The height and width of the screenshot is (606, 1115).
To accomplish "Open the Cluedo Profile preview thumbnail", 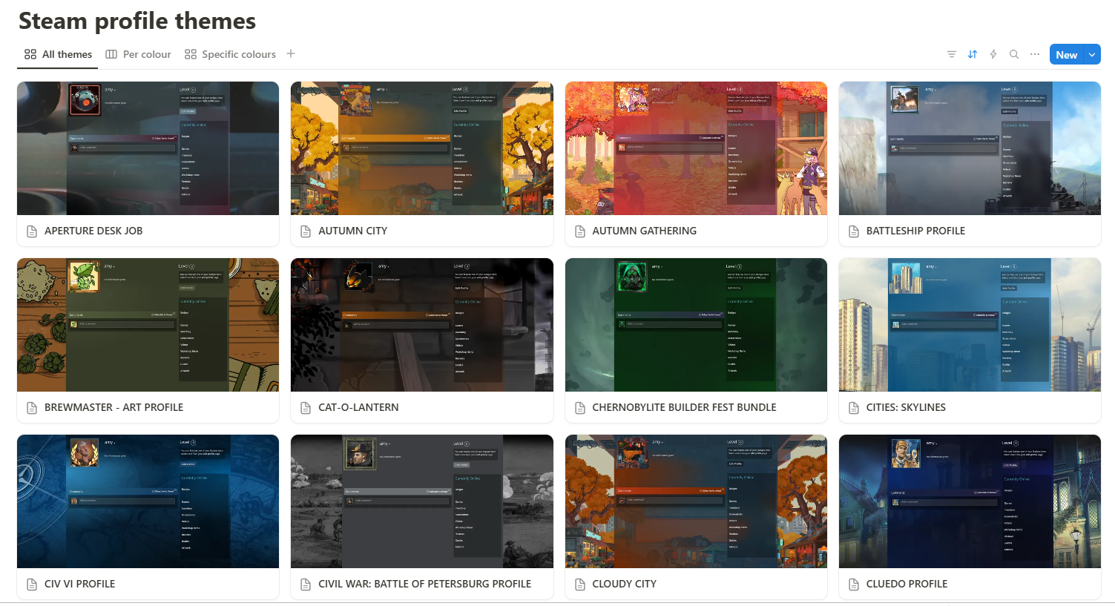I will pos(970,501).
